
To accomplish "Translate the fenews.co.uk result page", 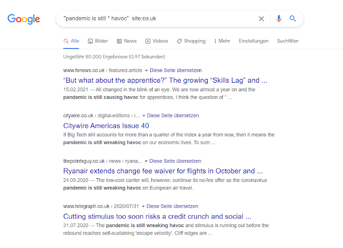I will [x=176, y=70].
